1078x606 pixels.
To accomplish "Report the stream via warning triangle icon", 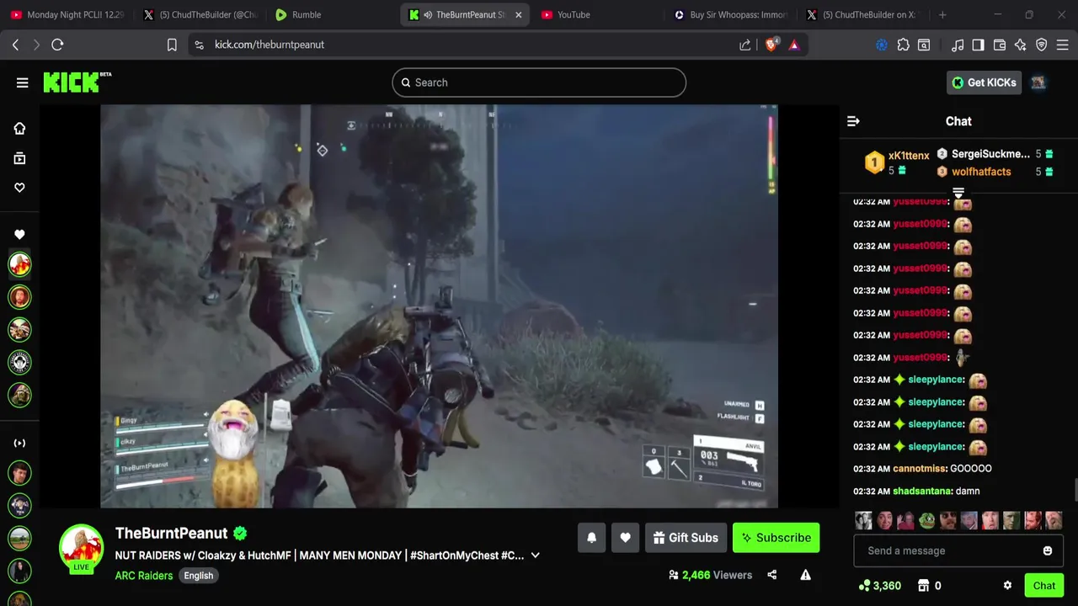I will (x=805, y=575).
